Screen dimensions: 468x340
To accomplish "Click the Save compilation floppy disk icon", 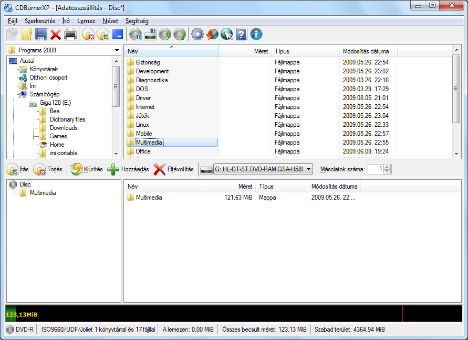I will coord(41,35).
